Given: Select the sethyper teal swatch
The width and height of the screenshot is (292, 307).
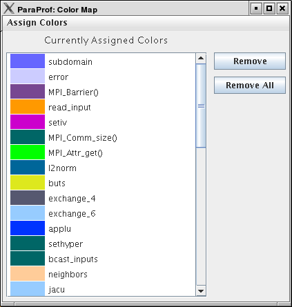Looking at the screenshot, I should pos(28,244).
